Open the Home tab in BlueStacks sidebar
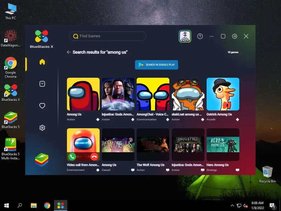281x211 pixels. tap(42, 62)
